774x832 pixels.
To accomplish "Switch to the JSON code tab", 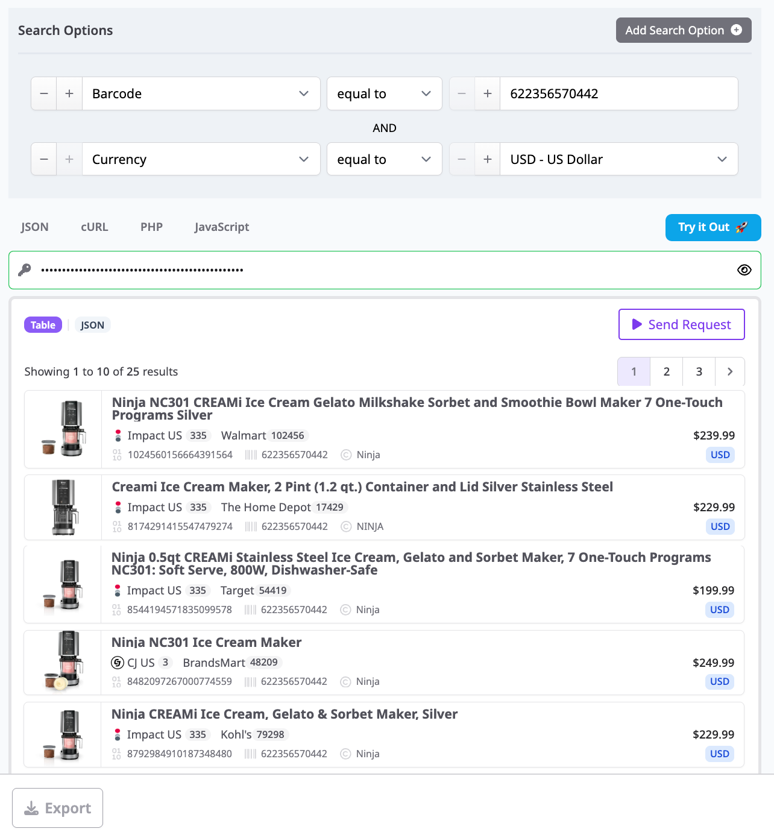I will pyautogui.click(x=34, y=227).
